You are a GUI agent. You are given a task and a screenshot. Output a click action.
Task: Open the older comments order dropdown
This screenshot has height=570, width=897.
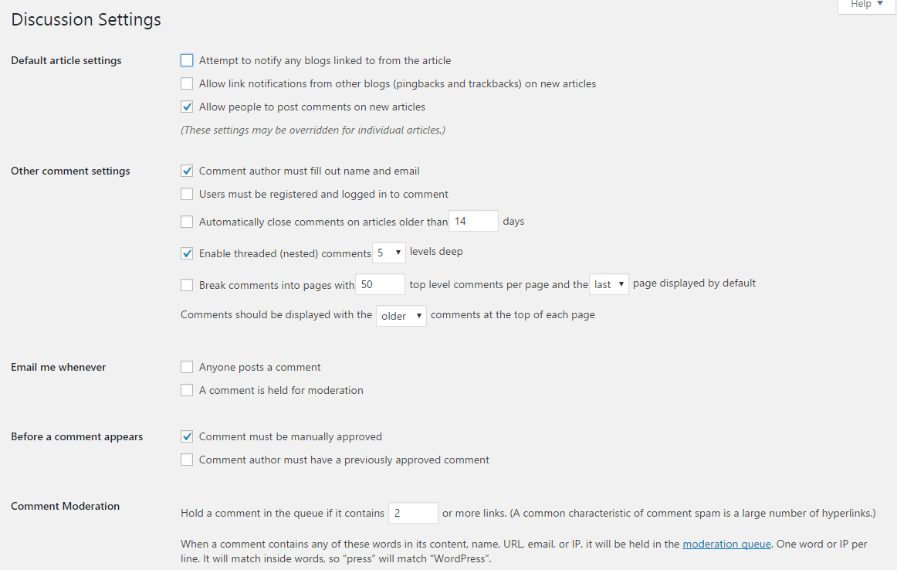[x=401, y=316]
